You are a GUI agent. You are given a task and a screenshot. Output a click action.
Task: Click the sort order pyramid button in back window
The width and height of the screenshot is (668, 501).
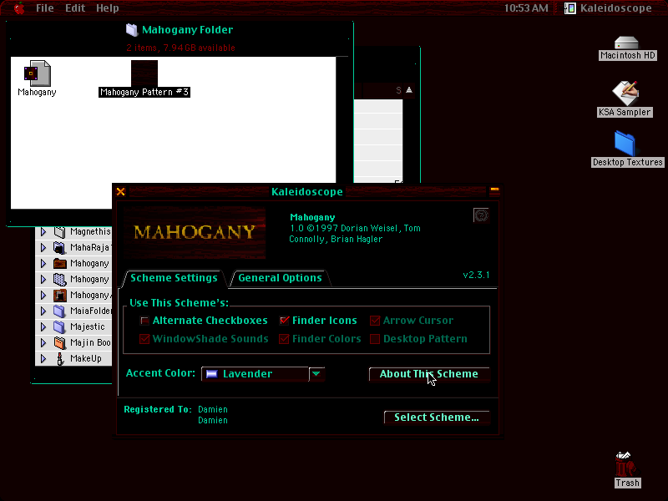(409, 90)
